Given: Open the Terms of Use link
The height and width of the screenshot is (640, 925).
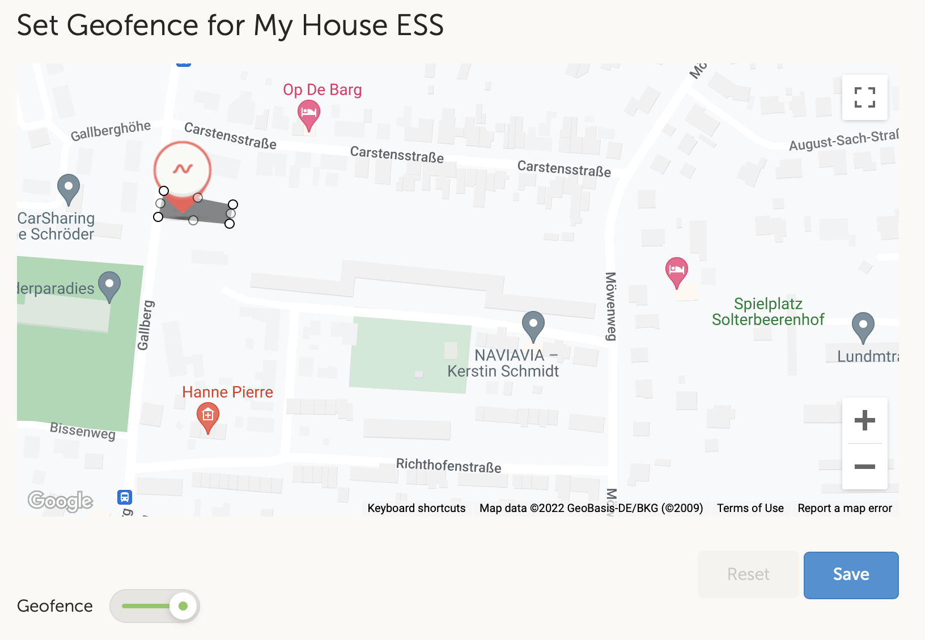Looking at the screenshot, I should click(749, 508).
